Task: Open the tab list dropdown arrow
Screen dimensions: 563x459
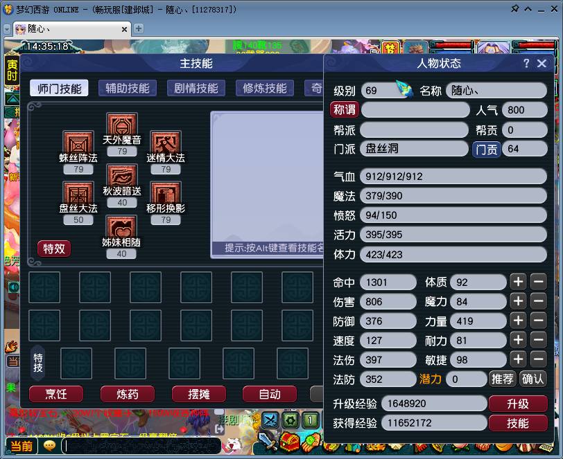Action: click(7, 29)
